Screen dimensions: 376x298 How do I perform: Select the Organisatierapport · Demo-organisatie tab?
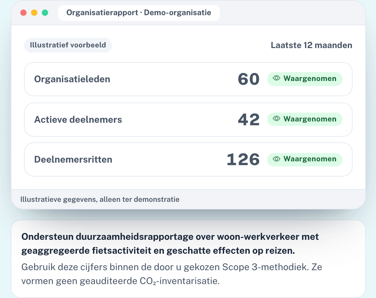(139, 13)
